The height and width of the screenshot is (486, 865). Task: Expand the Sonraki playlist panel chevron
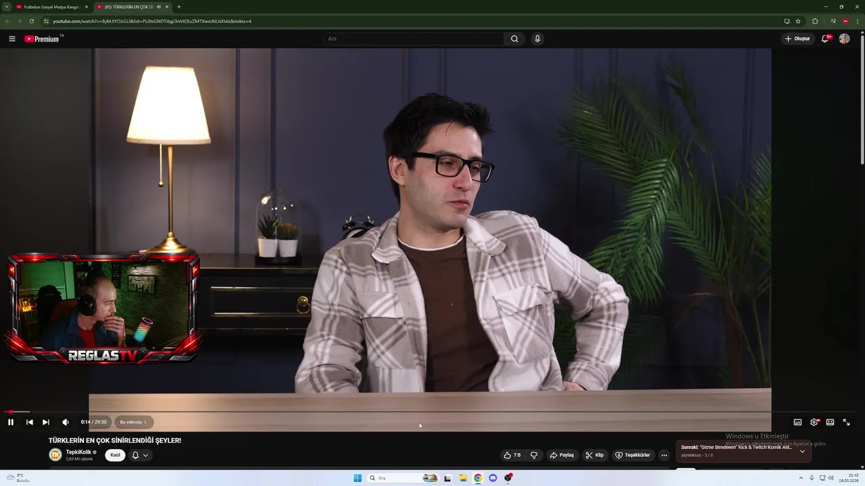coord(802,451)
